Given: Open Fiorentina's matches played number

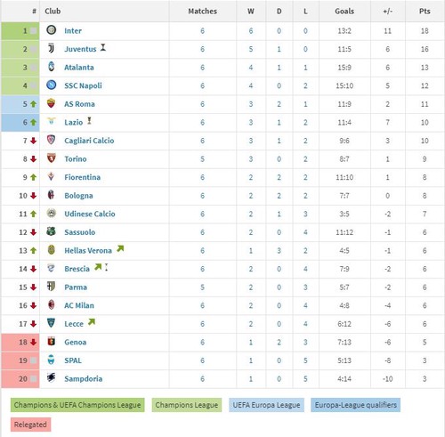Looking at the screenshot, I should click(202, 177).
